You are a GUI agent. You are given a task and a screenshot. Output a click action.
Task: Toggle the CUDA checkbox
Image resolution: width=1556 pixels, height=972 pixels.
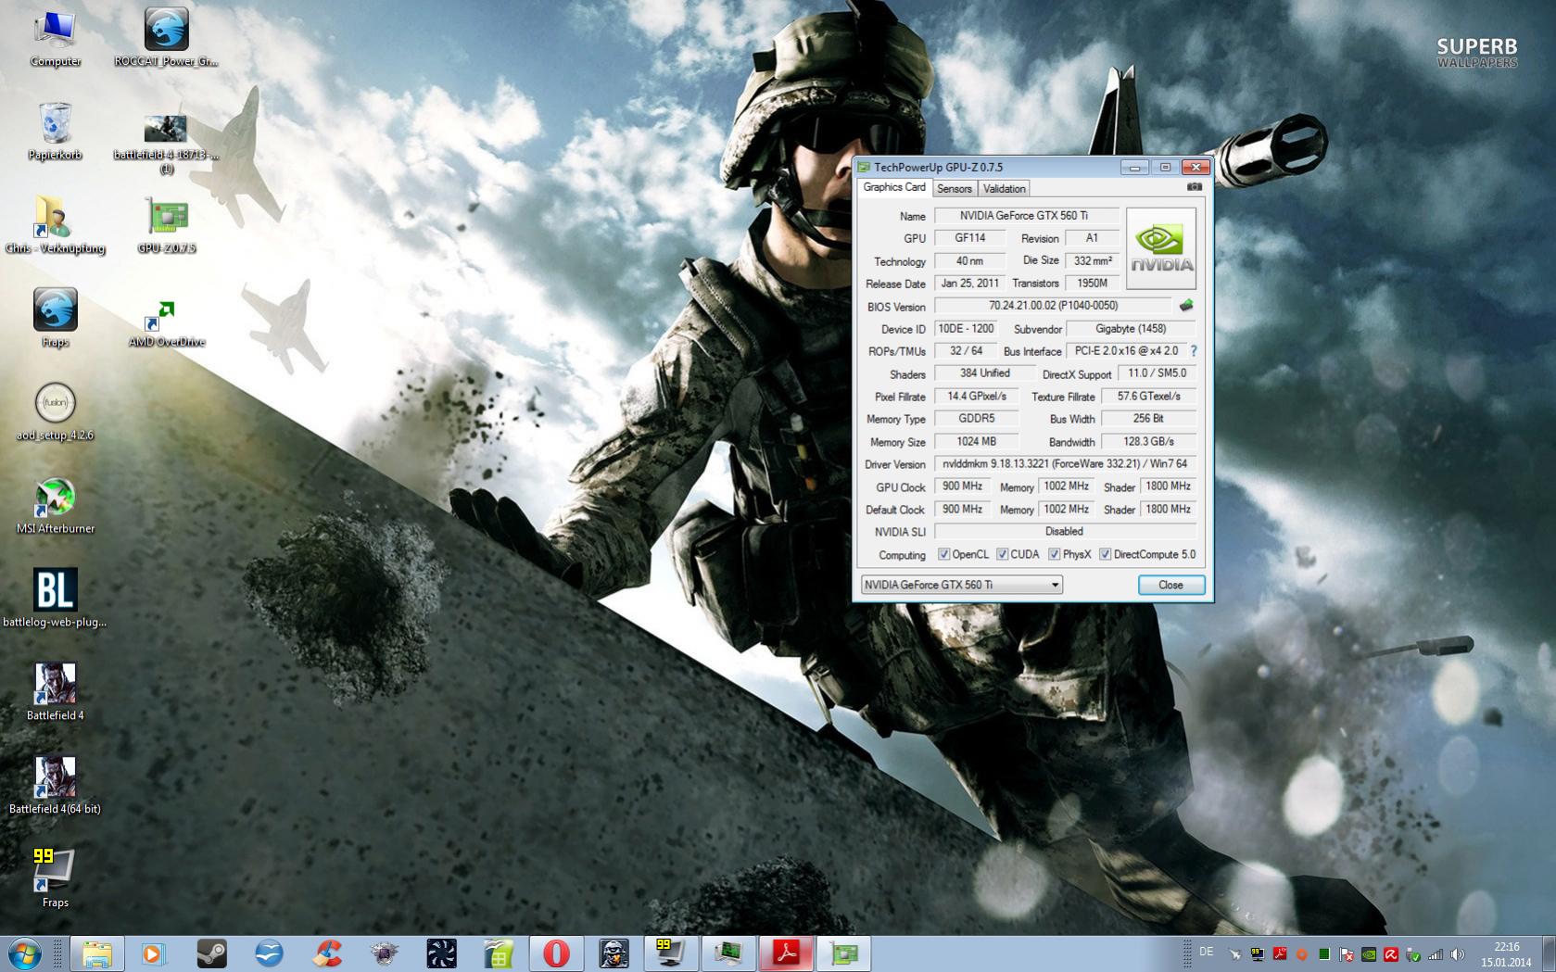(x=1002, y=554)
